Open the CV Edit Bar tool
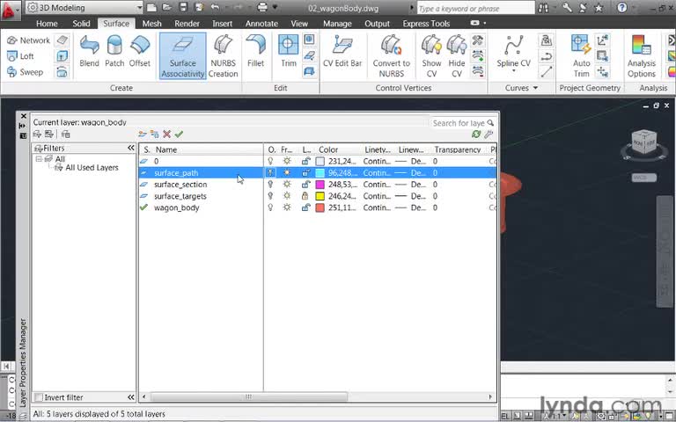676x422 pixels. [342, 51]
